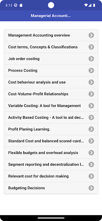Viewport: 102px width, 221px height.
Task: Tap the settings gear in status bar
Action: tap(15, 5)
